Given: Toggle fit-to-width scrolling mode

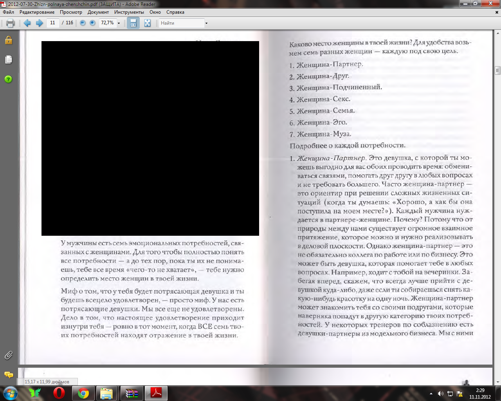Looking at the screenshot, I should (x=133, y=23).
